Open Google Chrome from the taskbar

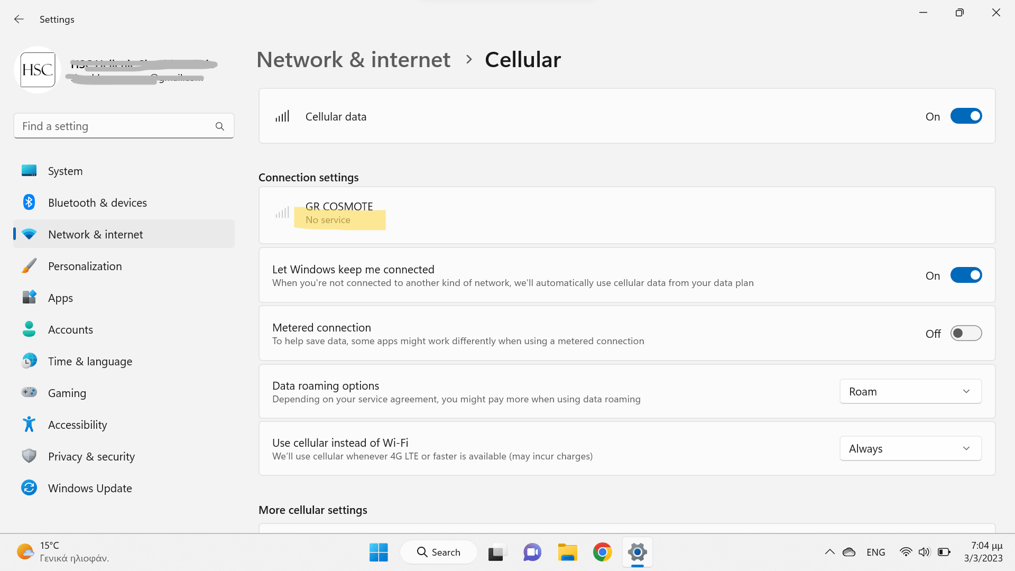[602, 552]
